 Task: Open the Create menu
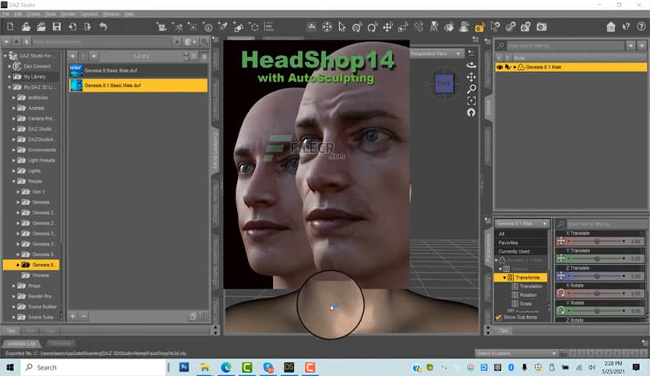[33, 14]
